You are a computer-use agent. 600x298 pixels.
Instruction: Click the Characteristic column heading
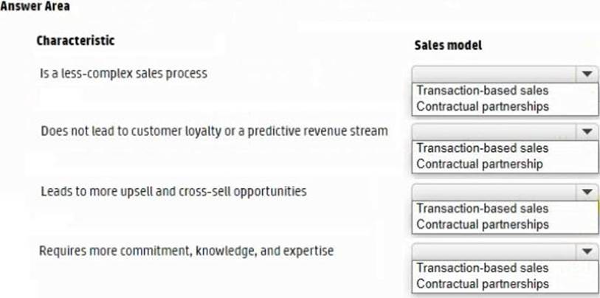(x=75, y=41)
